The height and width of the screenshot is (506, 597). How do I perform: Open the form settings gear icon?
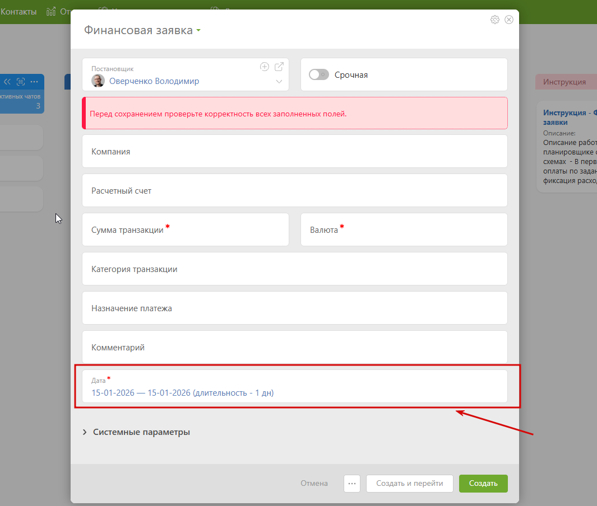pyautogui.click(x=494, y=20)
